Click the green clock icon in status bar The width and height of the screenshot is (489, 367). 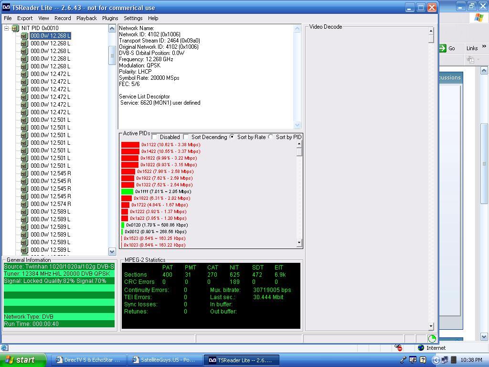pos(432,339)
